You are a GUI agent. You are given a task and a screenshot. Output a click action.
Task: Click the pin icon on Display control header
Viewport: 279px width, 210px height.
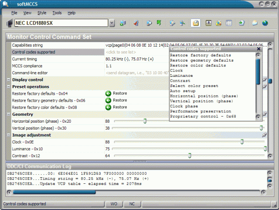pyautogui.click(x=265, y=79)
